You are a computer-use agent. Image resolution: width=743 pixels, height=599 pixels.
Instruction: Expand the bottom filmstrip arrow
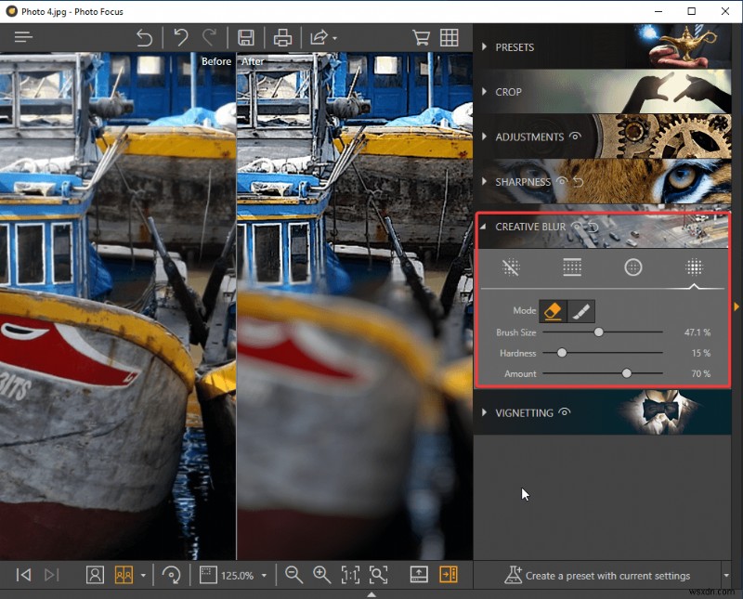point(371,594)
